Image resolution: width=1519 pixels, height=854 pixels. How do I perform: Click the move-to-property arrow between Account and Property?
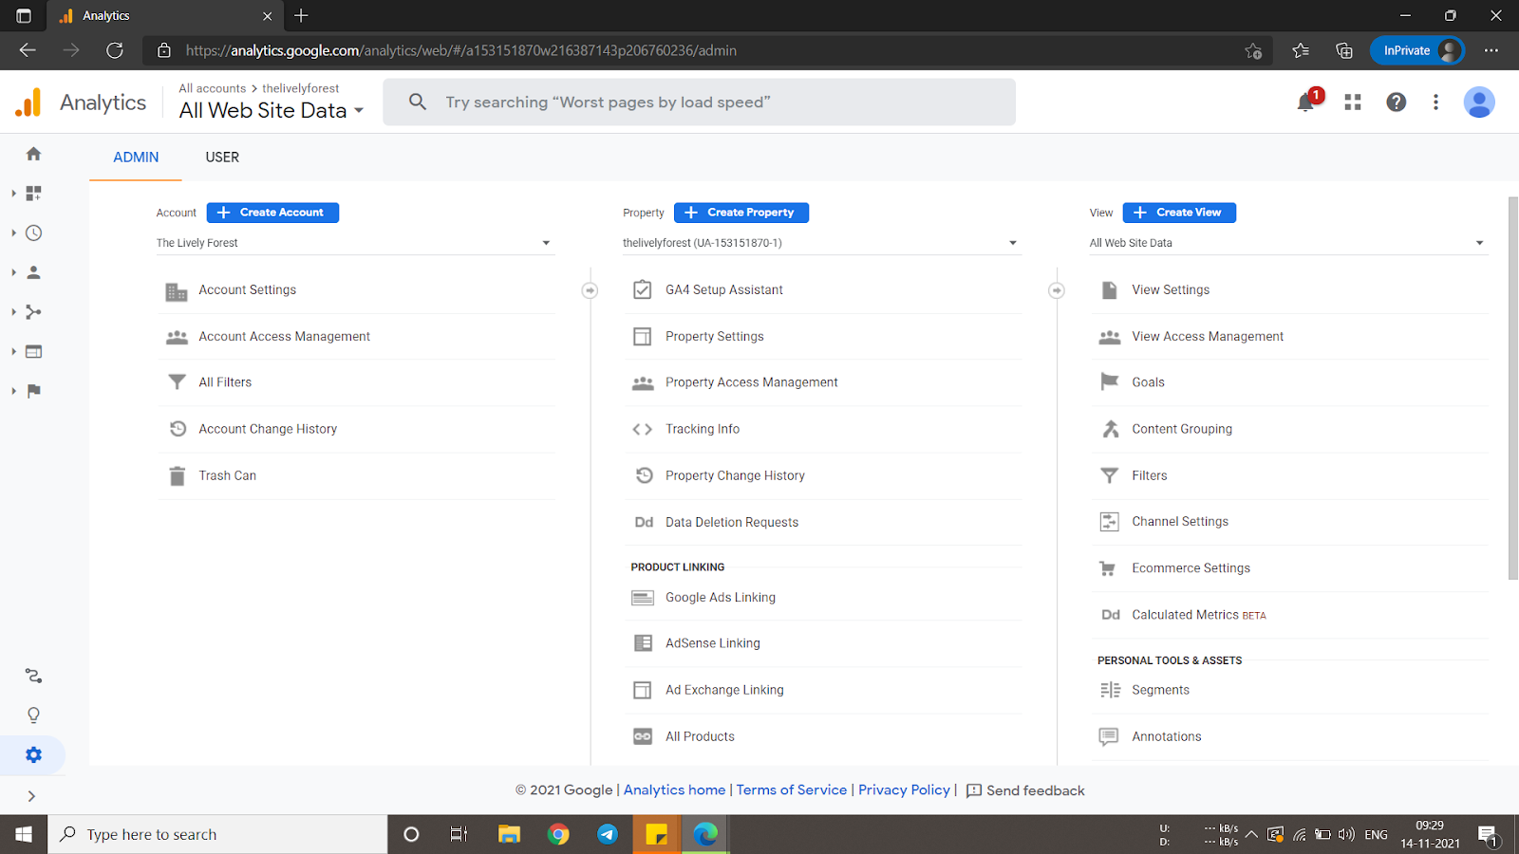(590, 290)
